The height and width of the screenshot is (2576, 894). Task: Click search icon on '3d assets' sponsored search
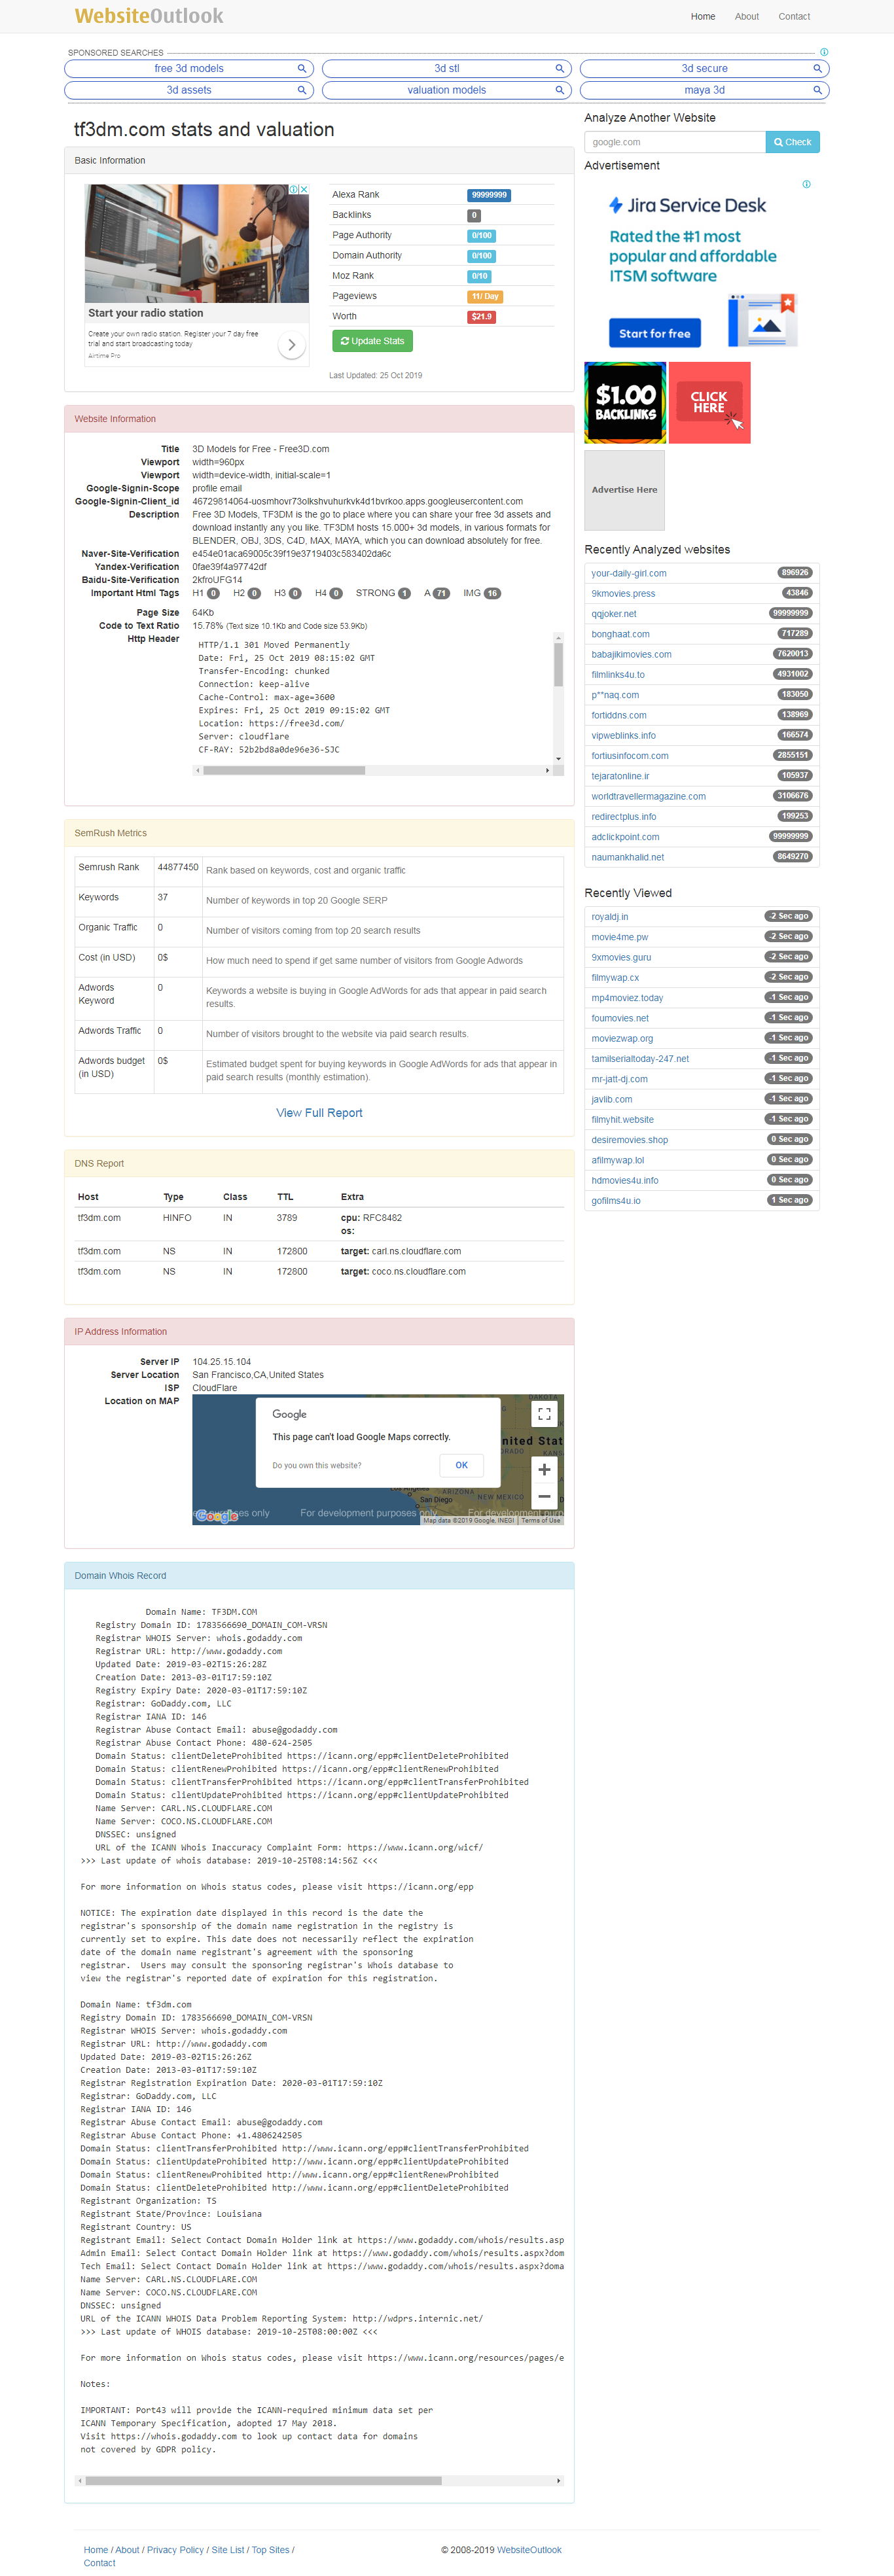click(301, 90)
